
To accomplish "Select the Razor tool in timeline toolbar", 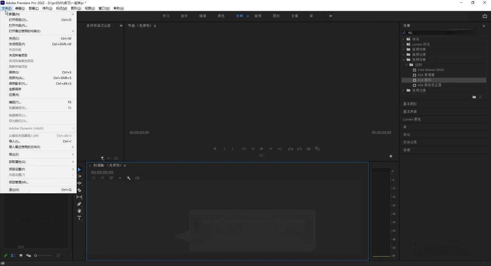I will 79,190.
